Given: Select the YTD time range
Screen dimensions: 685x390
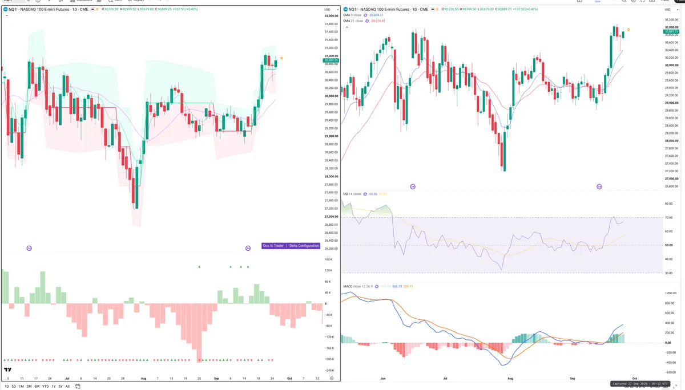Looking at the screenshot, I should [45, 387].
